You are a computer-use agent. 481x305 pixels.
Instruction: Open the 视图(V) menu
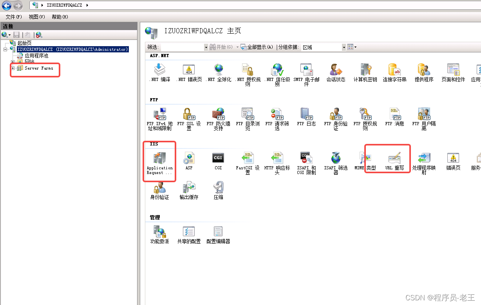click(x=37, y=17)
